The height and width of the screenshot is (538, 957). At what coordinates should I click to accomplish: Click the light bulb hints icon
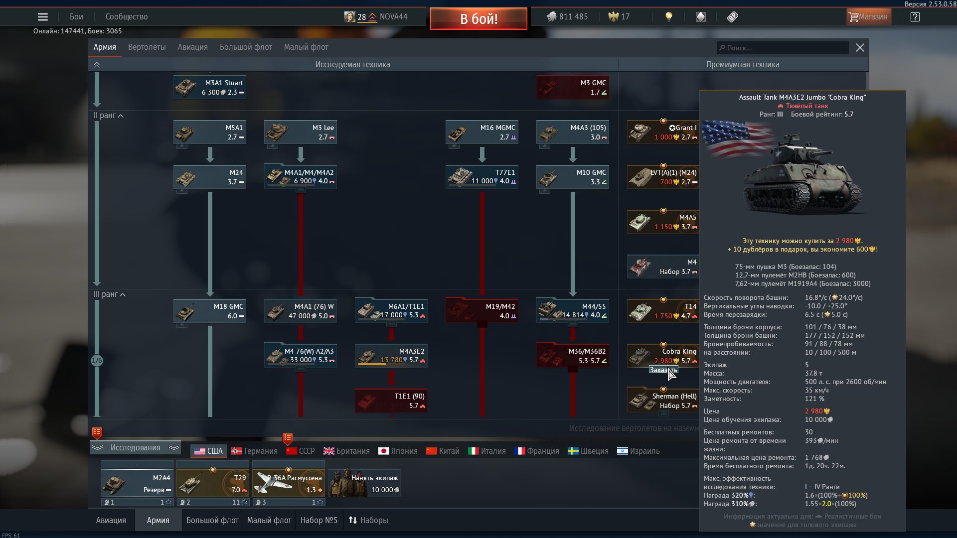pos(669,17)
